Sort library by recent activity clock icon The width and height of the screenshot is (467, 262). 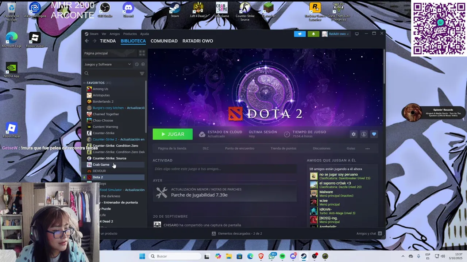pos(137,64)
